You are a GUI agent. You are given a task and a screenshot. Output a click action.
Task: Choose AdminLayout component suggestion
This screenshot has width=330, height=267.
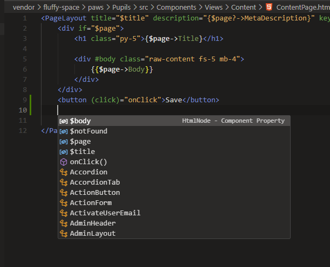(x=174, y=234)
